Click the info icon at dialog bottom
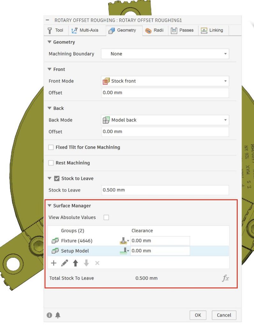 (49, 315)
